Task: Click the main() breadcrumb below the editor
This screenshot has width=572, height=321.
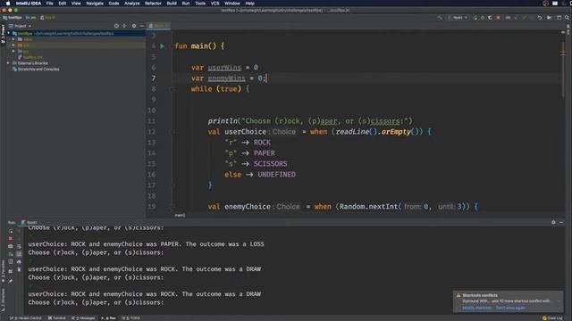Action: [x=180, y=215]
